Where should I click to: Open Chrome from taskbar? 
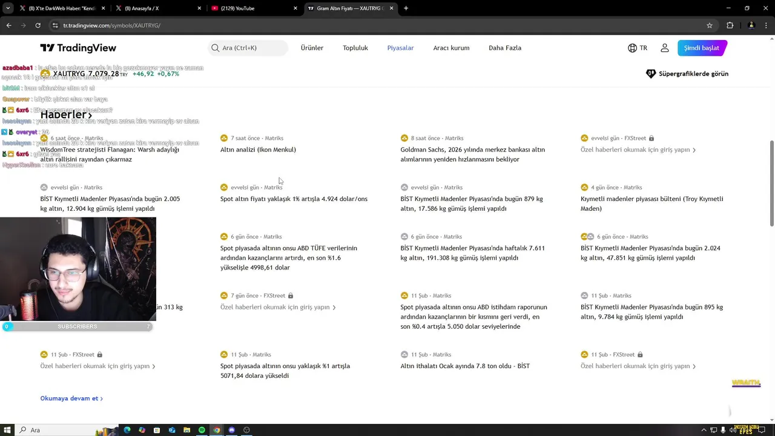[217, 430]
